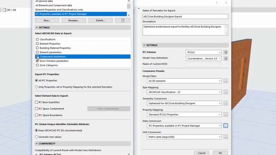276x155 pixels.
Task: Open Model View Definition info icon
Action: pyautogui.click(x=226, y=59)
